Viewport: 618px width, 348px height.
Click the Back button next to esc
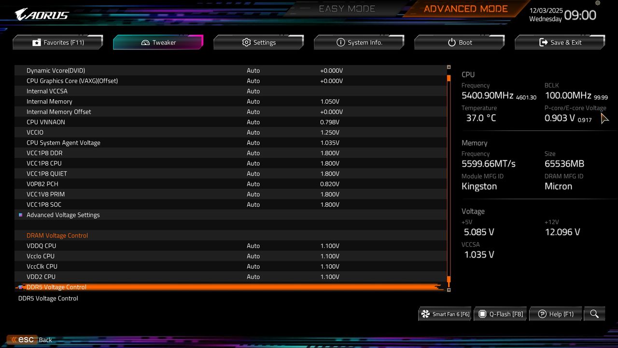pos(45,340)
